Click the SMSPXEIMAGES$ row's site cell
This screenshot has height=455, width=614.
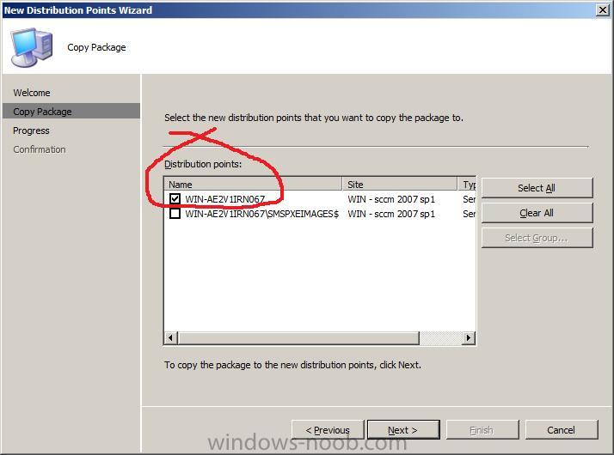(391, 214)
